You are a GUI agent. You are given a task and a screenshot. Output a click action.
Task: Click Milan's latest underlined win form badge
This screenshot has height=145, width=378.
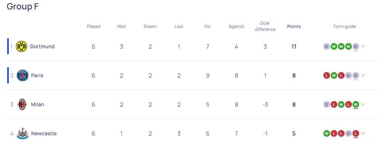click(x=355, y=104)
